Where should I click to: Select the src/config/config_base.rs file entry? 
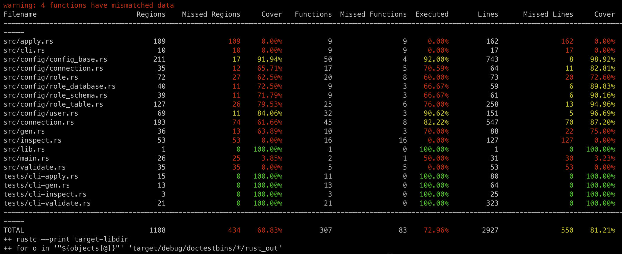point(55,59)
